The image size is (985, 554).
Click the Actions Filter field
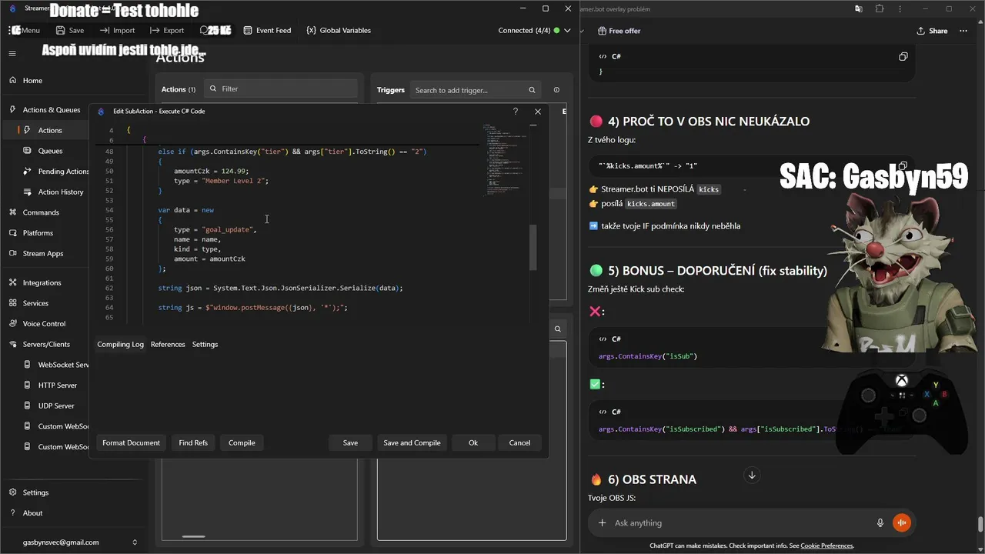[x=281, y=89]
